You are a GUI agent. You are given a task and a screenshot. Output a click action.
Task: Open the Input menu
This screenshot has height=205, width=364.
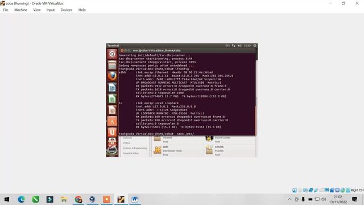pos(51,10)
